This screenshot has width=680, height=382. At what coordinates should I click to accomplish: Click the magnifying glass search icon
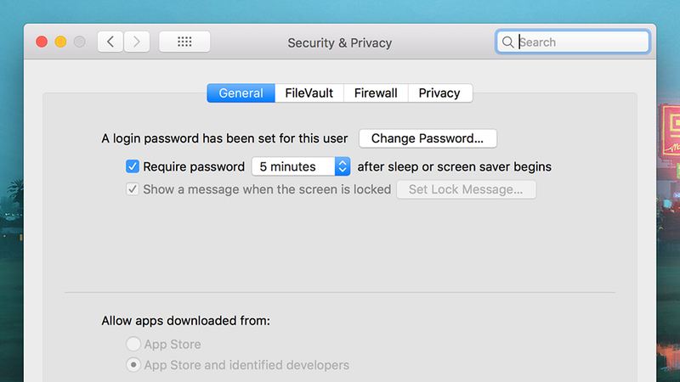coord(507,42)
